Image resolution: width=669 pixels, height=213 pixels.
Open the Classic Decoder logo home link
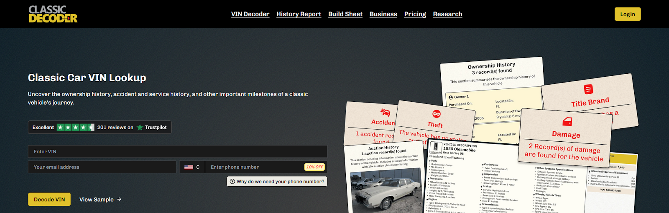pos(53,14)
